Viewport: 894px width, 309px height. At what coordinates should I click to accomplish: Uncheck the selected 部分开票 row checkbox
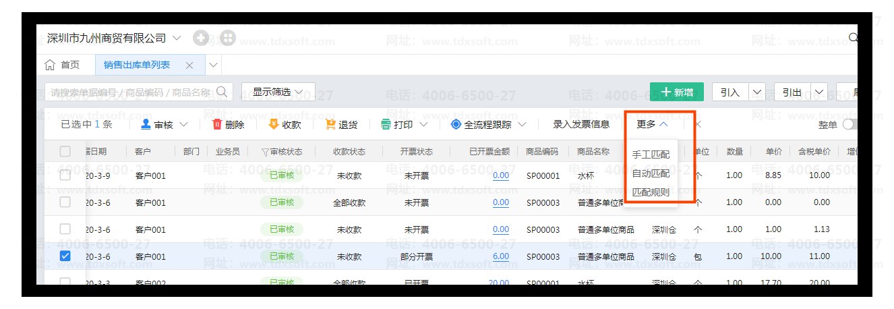pos(65,256)
